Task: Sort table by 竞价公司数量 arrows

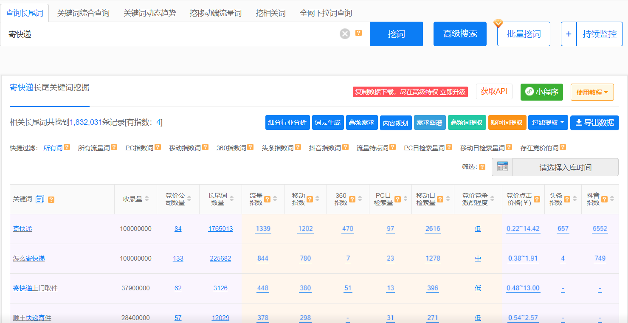Action: coord(189,199)
